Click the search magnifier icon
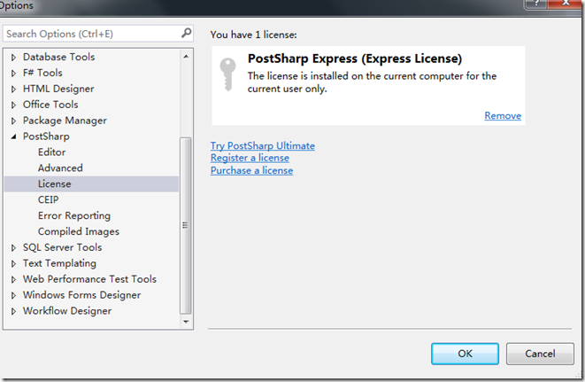Screen dimensions: 585x382 point(186,34)
